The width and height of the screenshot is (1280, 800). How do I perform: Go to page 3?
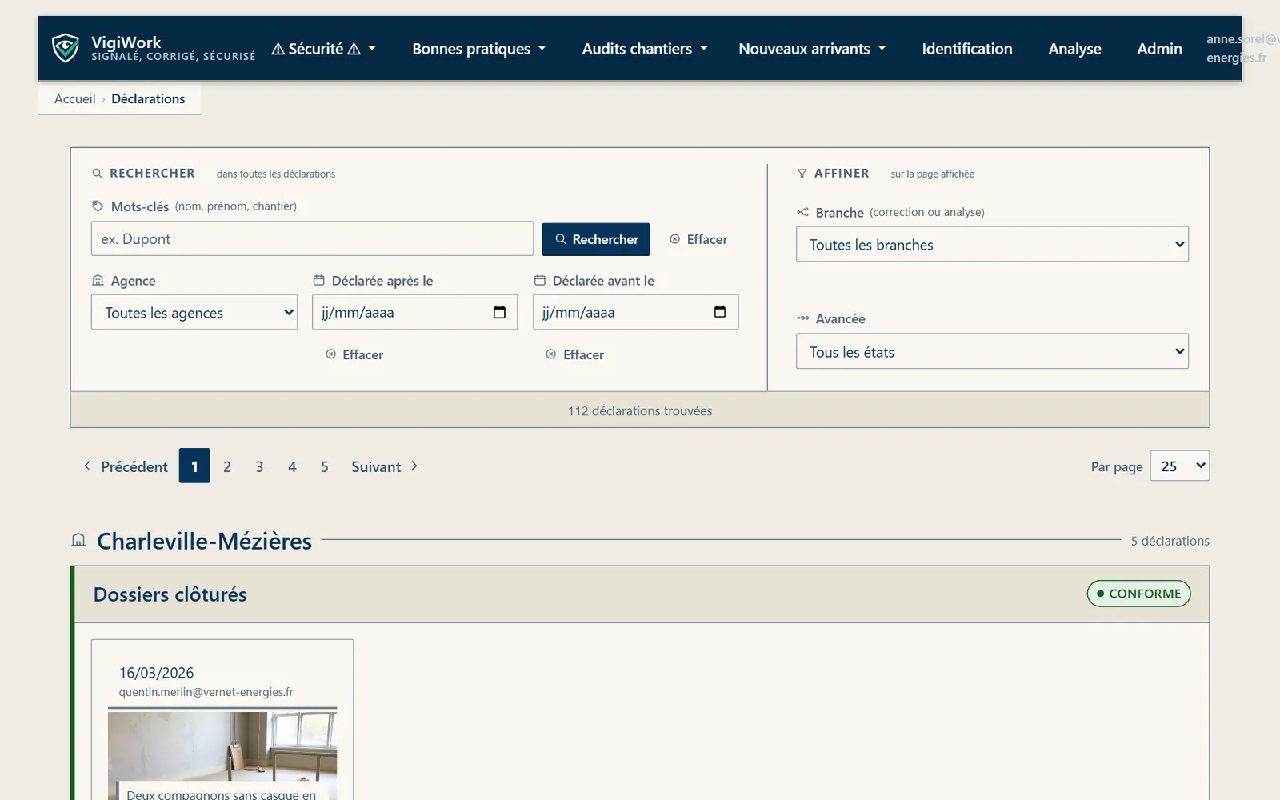(259, 466)
